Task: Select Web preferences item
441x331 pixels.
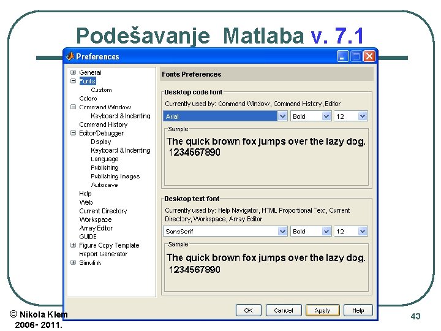Action: point(86,202)
